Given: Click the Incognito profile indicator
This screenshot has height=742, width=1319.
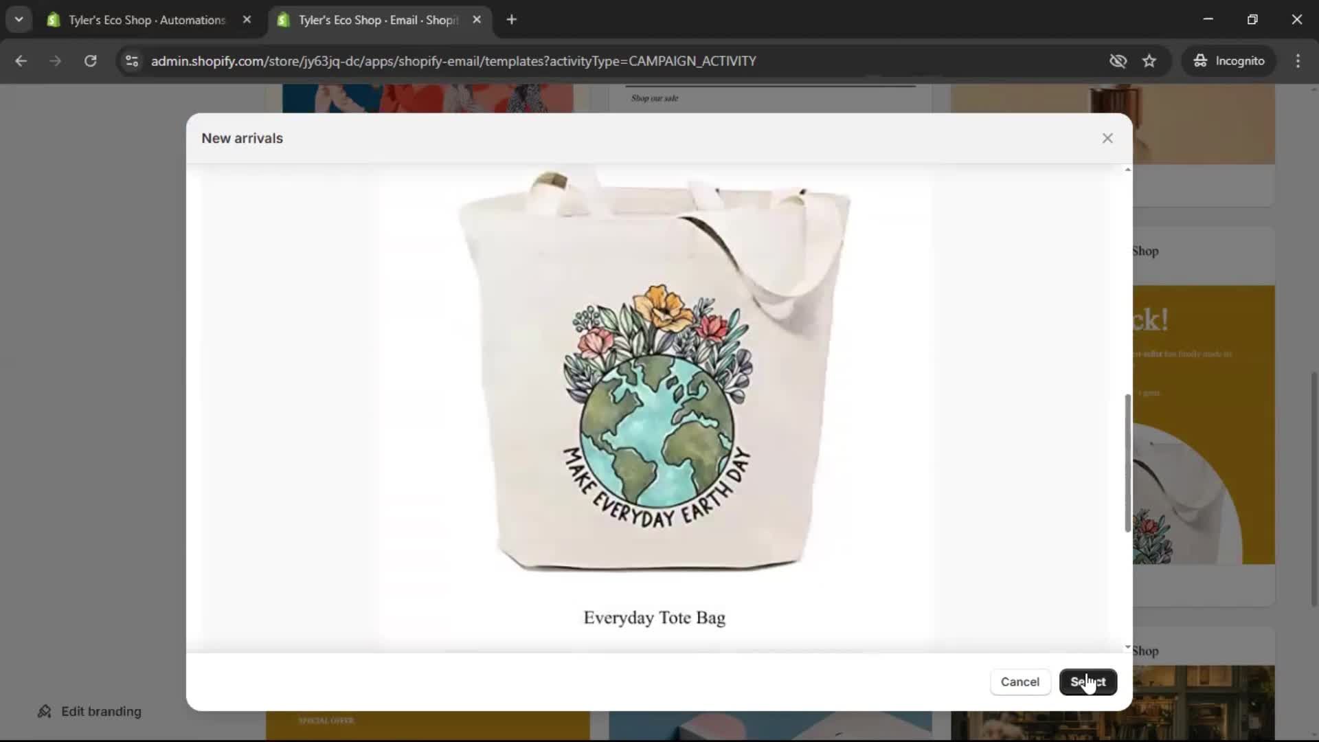Looking at the screenshot, I should tap(1229, 60).
